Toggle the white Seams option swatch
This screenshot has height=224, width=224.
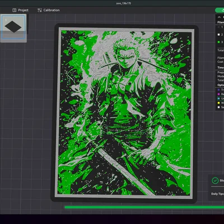[x=218, y=107]
